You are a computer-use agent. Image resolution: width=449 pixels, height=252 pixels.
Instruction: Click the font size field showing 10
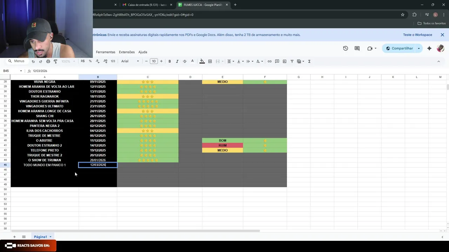[154, 61]
